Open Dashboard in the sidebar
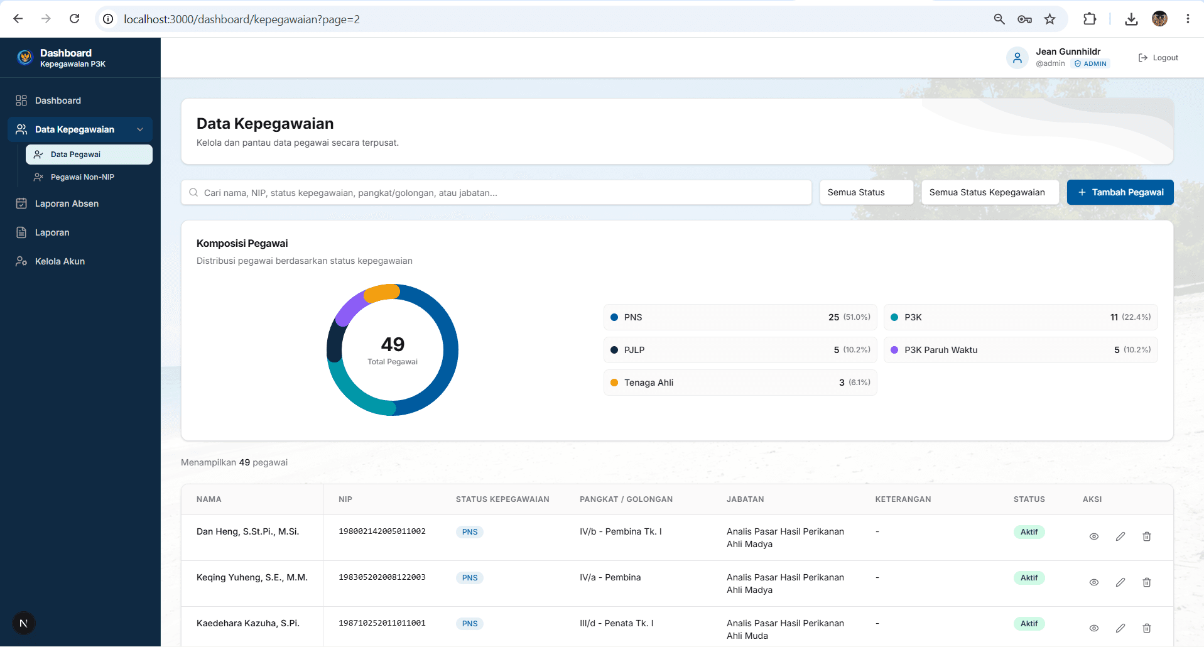Screen dimensions: 1204x647 click(80, 101)
